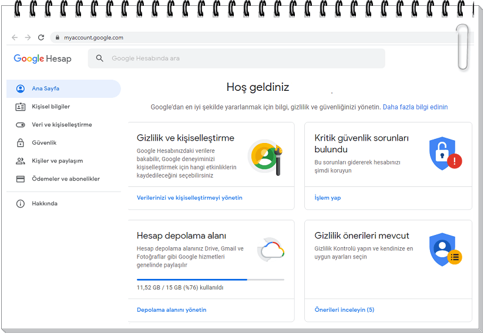Click the browser forward arrow

point(28,38)
